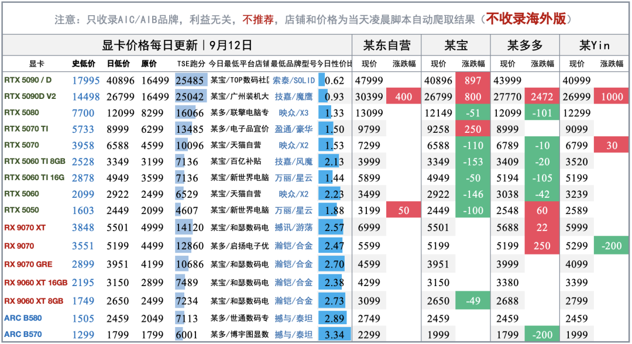The image size is (632, 344).
Task: Click shop cell '某多/联擎电脑专'
Action: pos(239,113)
